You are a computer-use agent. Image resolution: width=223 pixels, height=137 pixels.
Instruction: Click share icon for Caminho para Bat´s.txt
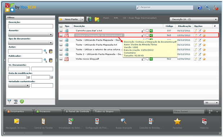pyautogui.click(x=151, y=31)
